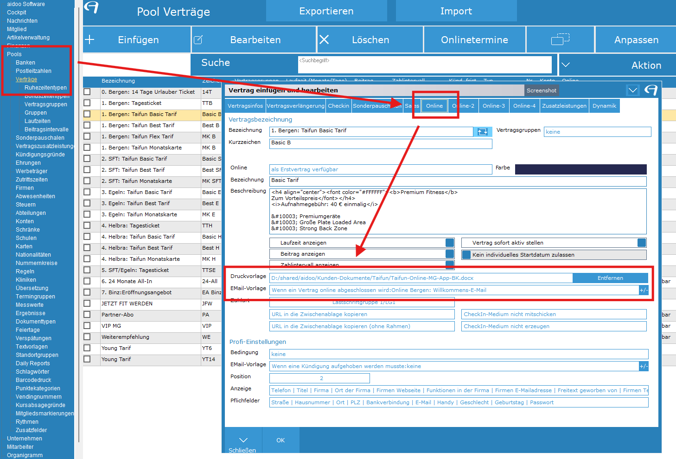
Task: Click the Entfernen button for Druckvorlage
Action: click(610, 278)
